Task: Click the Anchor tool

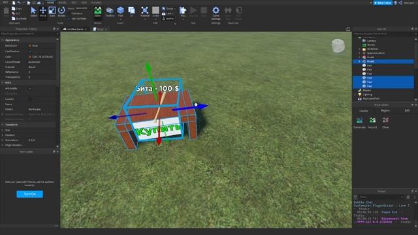Action: 168,19
